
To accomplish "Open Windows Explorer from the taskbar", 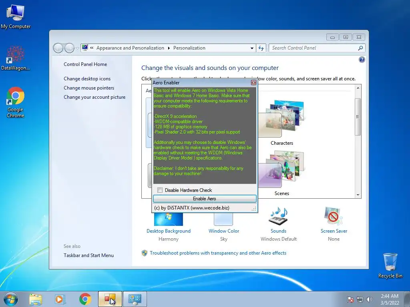I will point(36,299).
